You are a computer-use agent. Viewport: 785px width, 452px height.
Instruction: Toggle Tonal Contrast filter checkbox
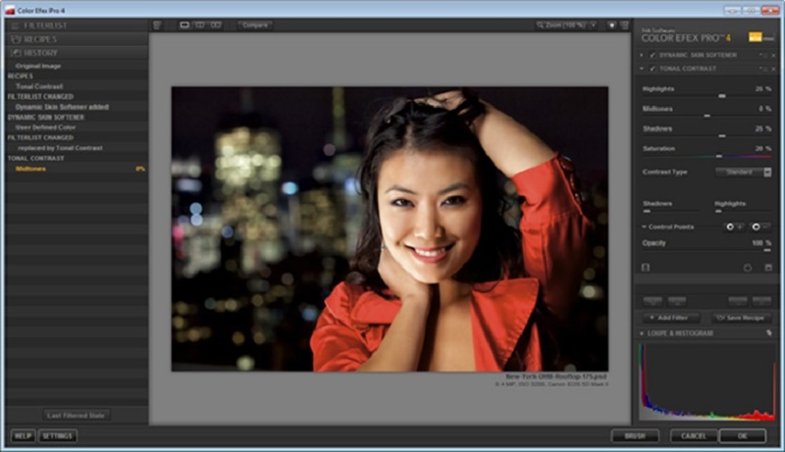[x=652, y=69]
